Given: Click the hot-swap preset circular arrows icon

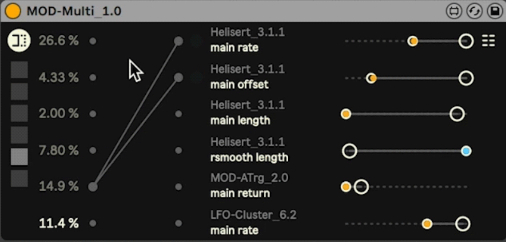Looking at the screenshot, I should pos(474,11).
